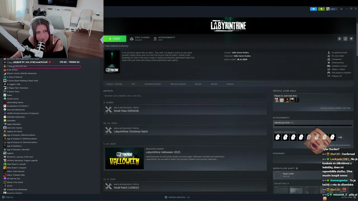This screenshot has width=358, height=201.
Task: Select Aaero in the library
Action: pyautogui.click(x=10, y=95)
